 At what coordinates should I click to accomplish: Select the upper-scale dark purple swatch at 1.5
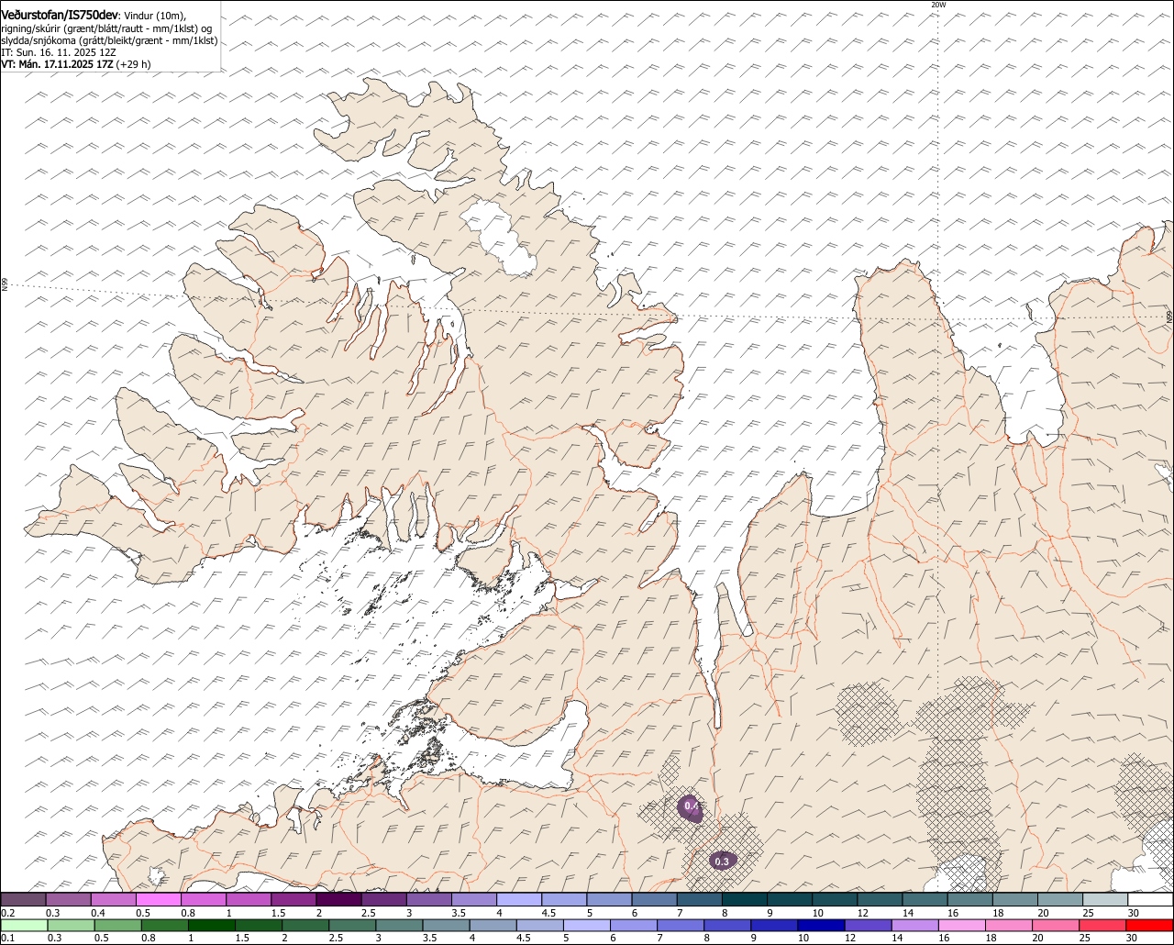pyautogui.click(x=293, y=900)
